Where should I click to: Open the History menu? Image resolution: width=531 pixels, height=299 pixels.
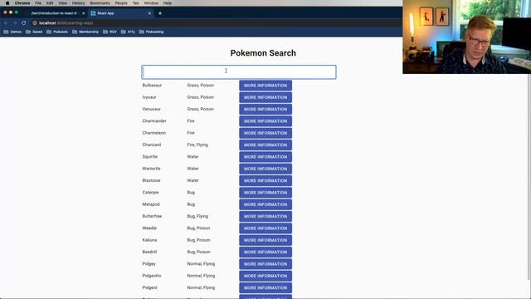(x=78, y=3)
